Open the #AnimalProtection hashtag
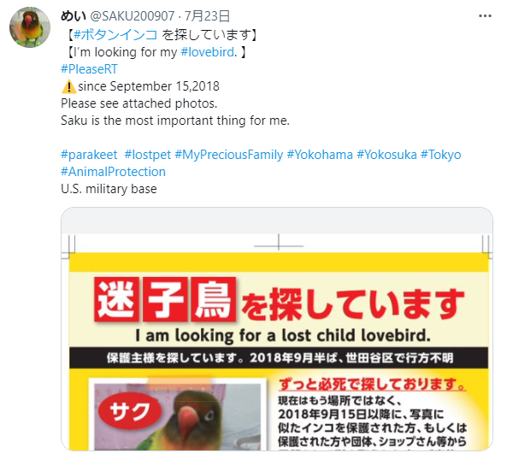Image resolution: width=507 pixels, height=459 pixels. pos(113,172)
